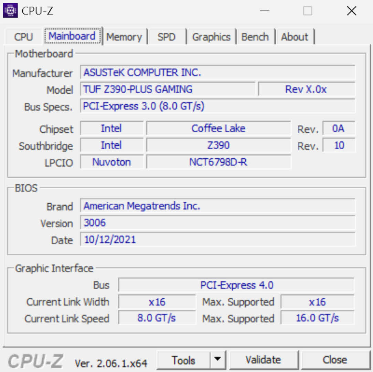Click the Manufacturer field ASUSTeK COMPUTER INC.
This screenshot has width=373, height=372.
[218, 72]
